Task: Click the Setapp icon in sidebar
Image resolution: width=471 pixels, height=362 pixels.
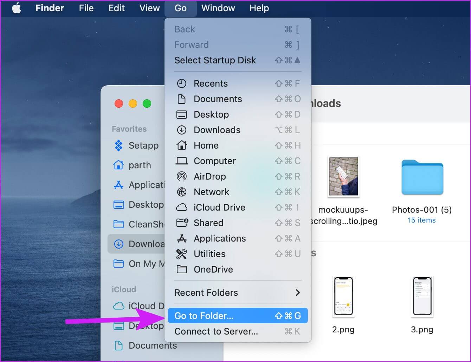Action: [119, 145]
